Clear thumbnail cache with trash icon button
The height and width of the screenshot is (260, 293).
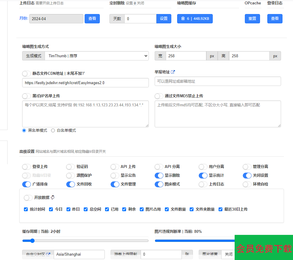(195, 18)
